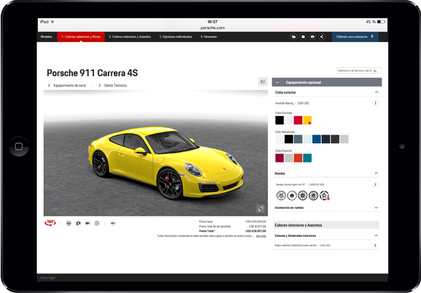This screenshot has height=293, width=421.
Task: Select the red standard color swatch
Action: click(x=298, y=120)
